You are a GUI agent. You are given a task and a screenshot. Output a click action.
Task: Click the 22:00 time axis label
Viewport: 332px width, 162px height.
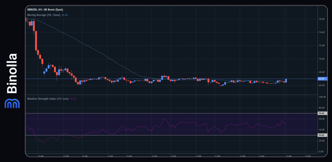click(x=308, y=156)
